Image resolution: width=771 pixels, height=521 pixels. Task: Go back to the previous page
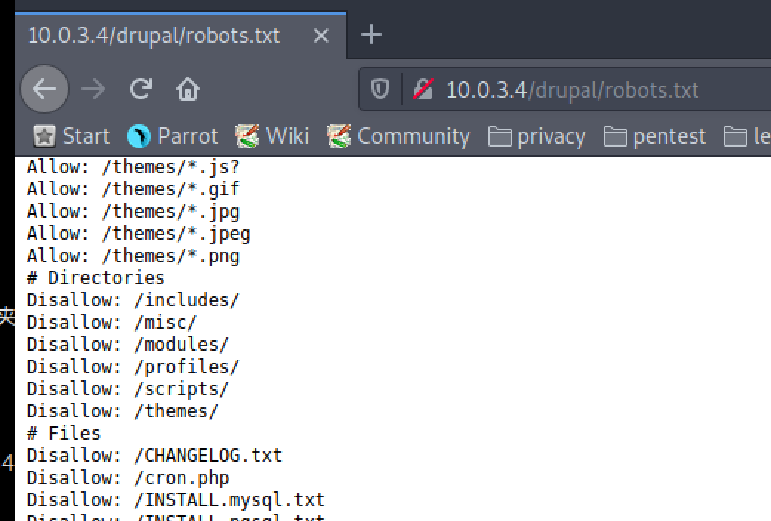click(x=44, y=89)
